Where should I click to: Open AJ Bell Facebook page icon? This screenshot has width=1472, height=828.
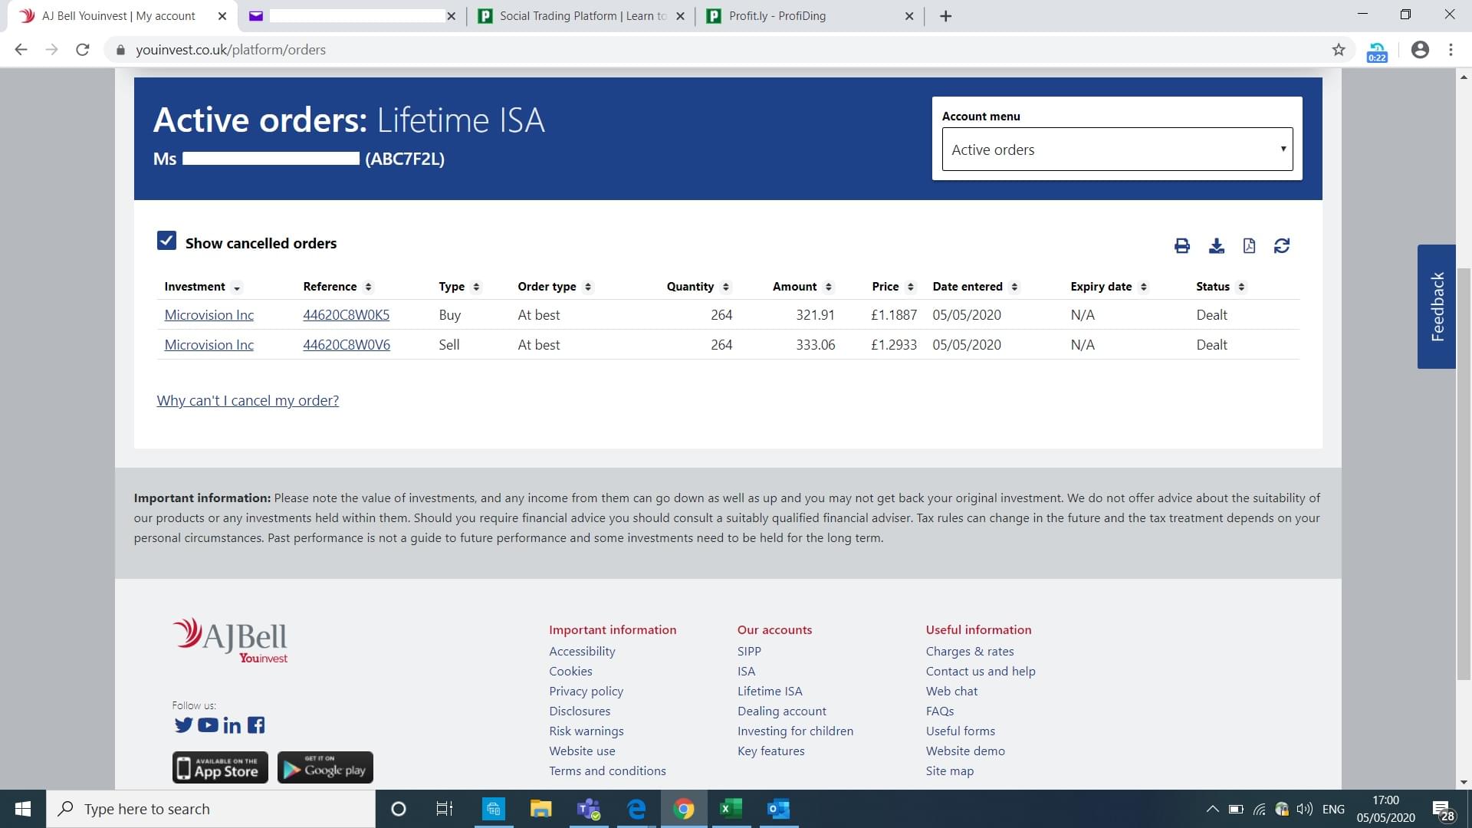[256, 724]
